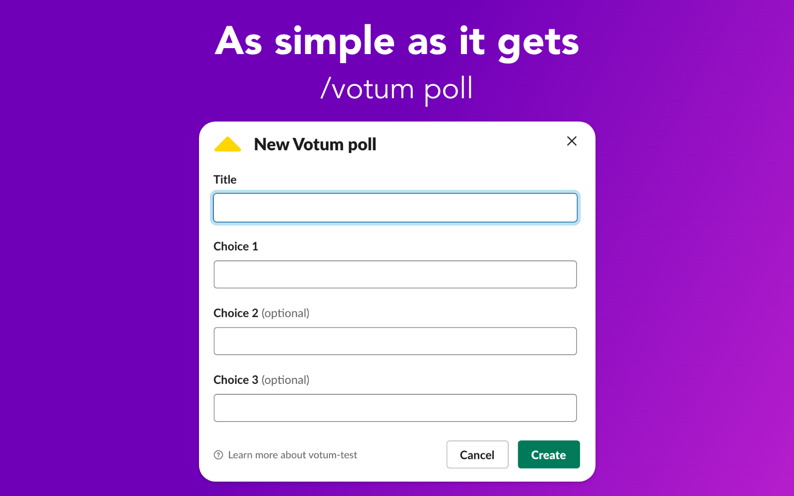
Task: Click inside the Choice 1 text box
Action: 395,274
